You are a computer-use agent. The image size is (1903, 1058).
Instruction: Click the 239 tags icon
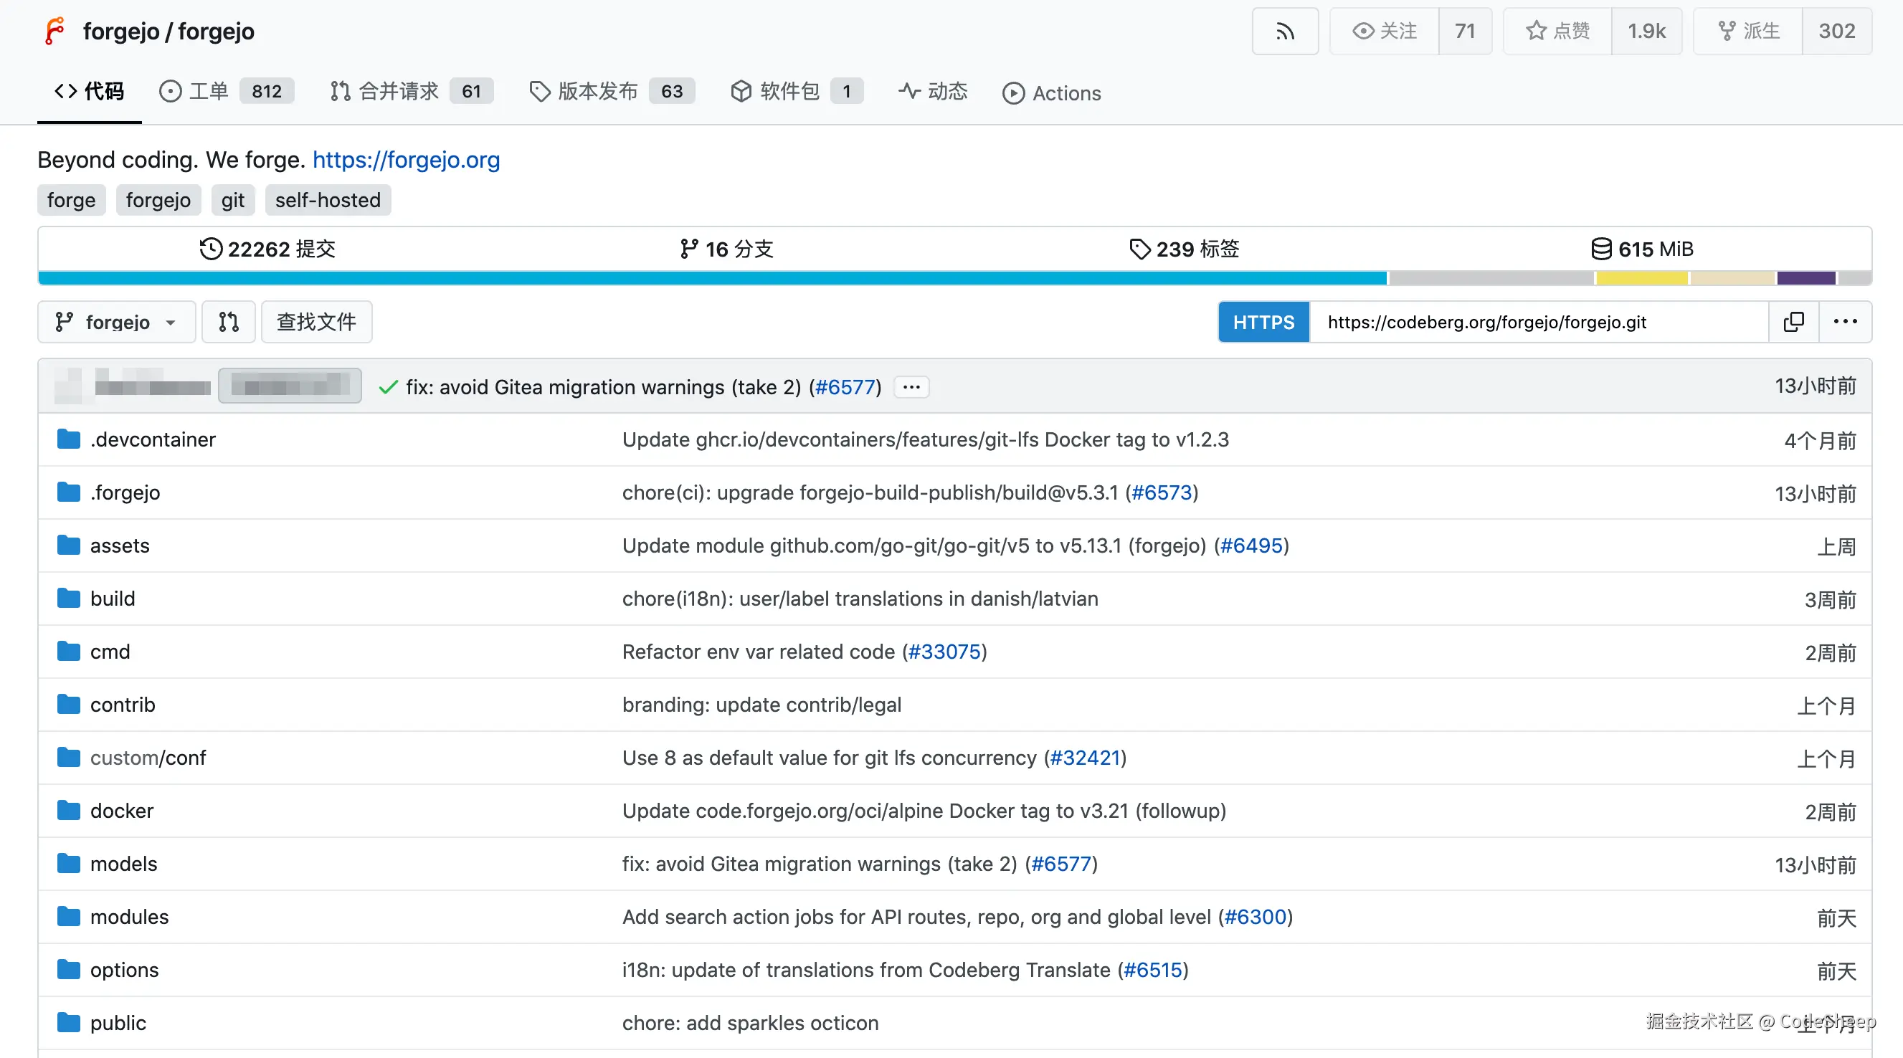point(1139,249)
